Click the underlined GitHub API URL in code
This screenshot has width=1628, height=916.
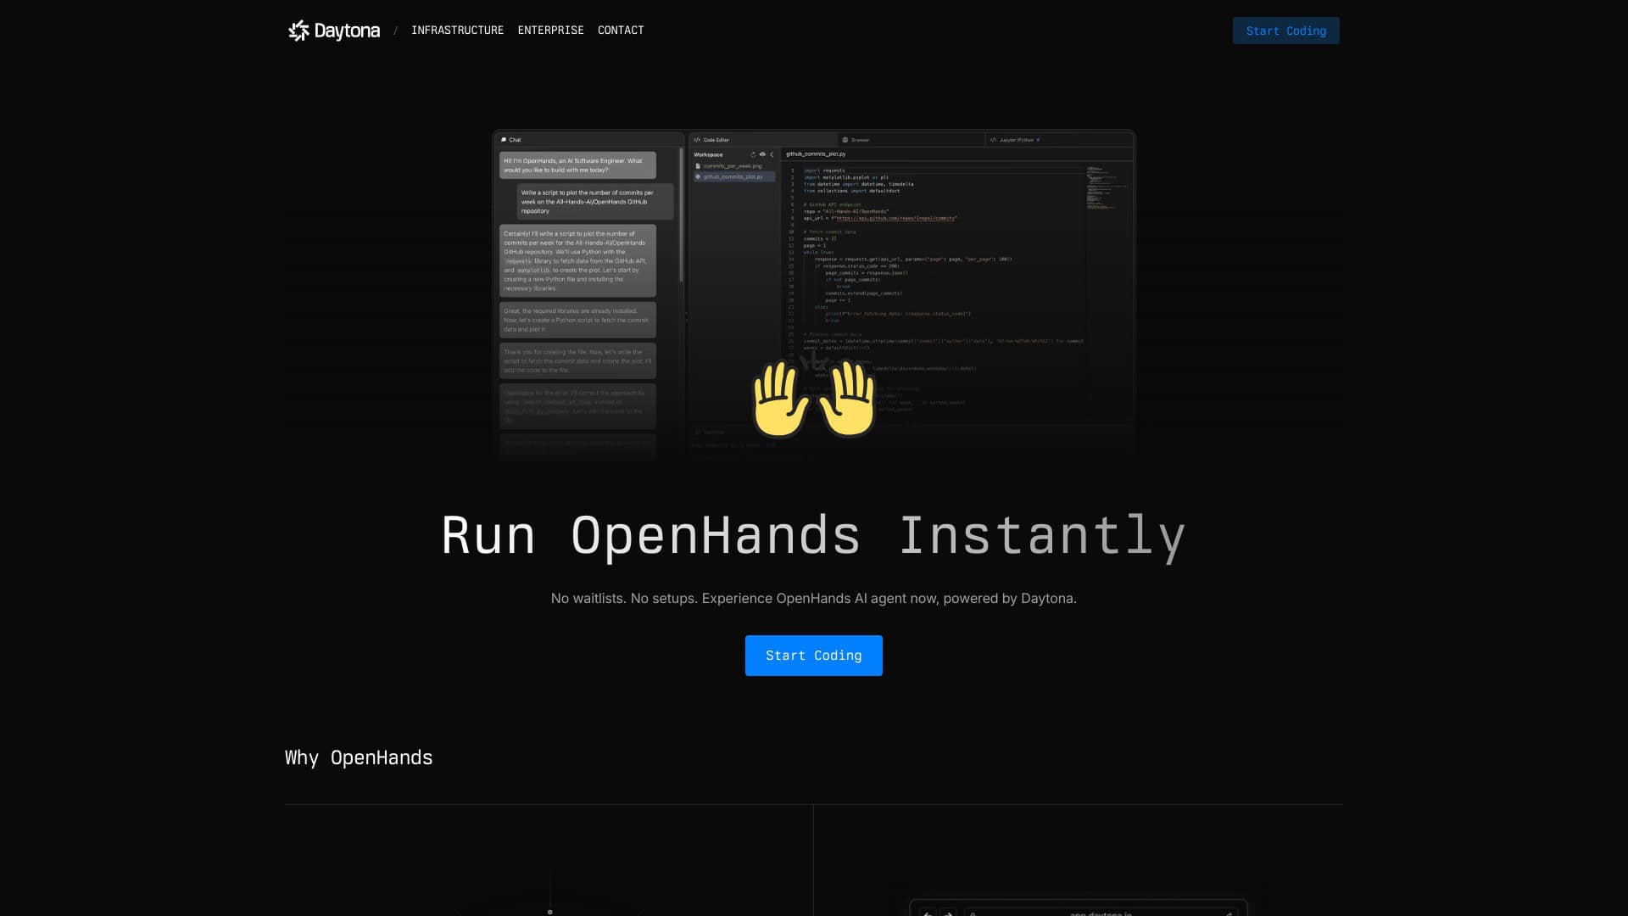(x=895, y=218)
